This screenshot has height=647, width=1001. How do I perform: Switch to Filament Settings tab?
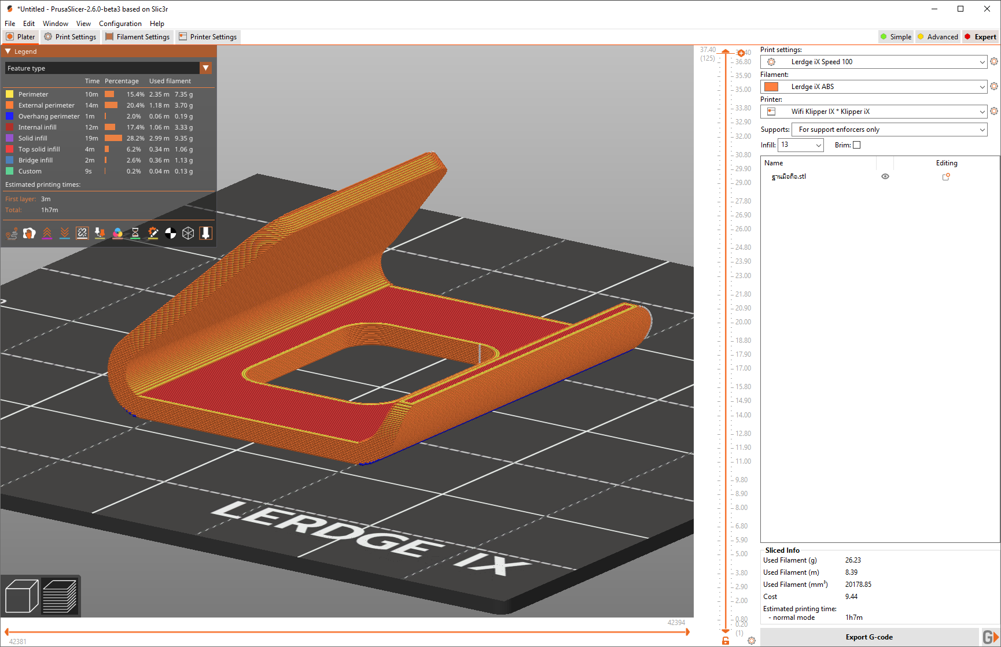point(138,36)
